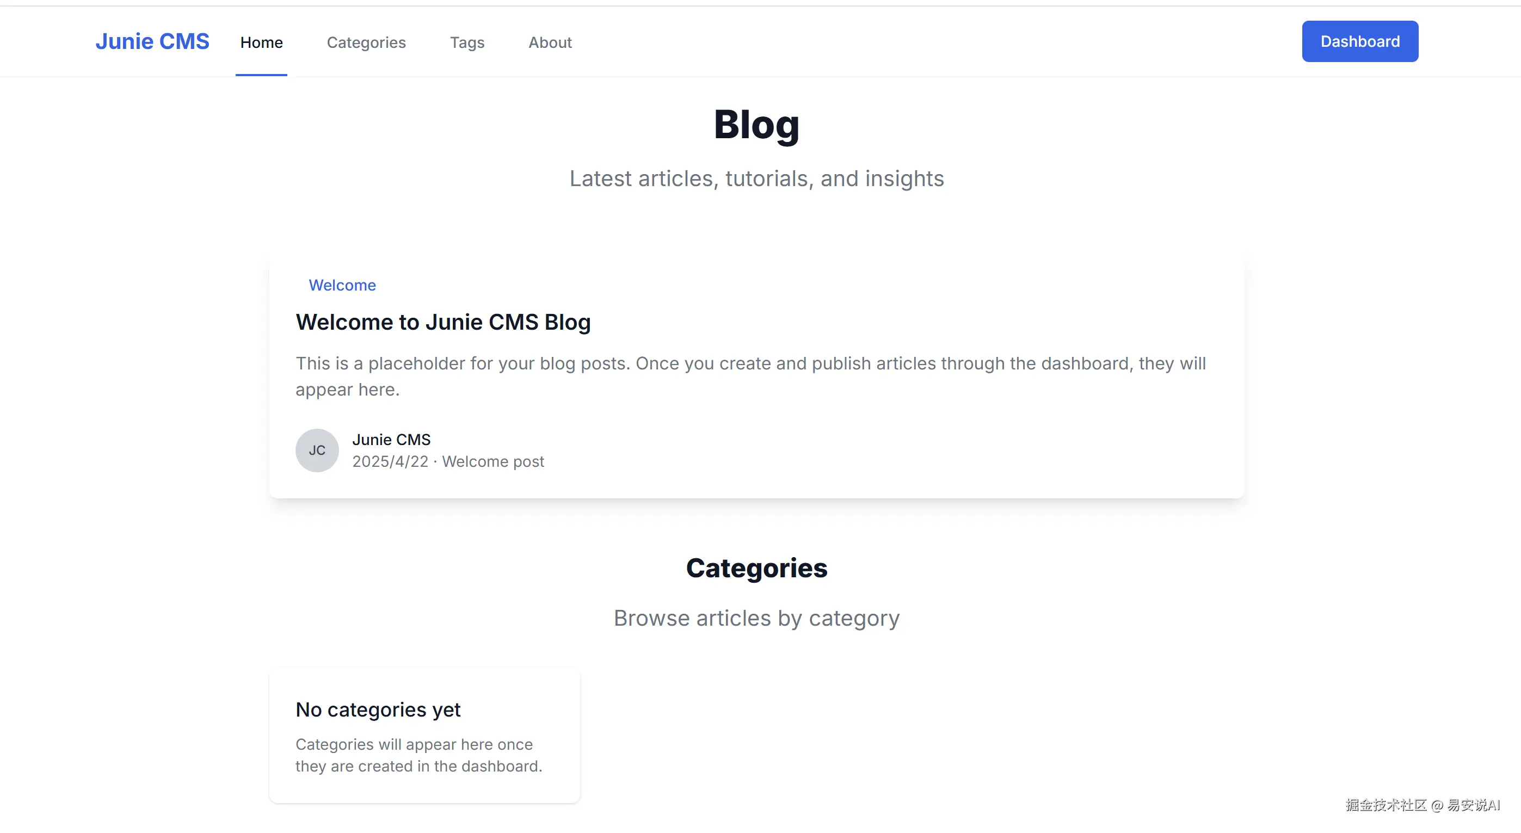Screen dimensions: 1521x833
Task: Click the Browse articles by category subtitle
Action: [756, 618]
